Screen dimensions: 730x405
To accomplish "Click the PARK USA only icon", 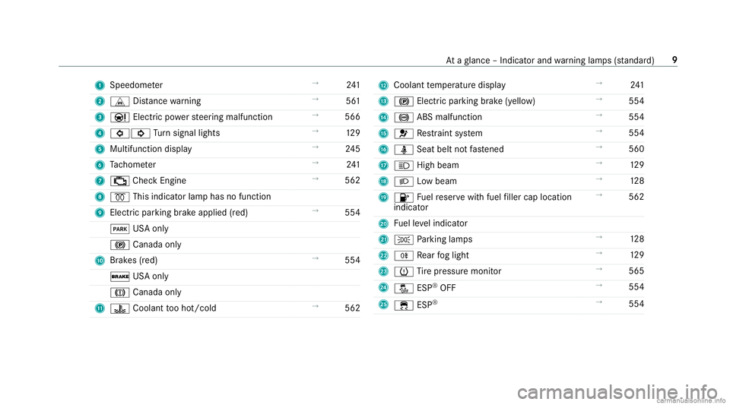I will click(x=119, y=229).
